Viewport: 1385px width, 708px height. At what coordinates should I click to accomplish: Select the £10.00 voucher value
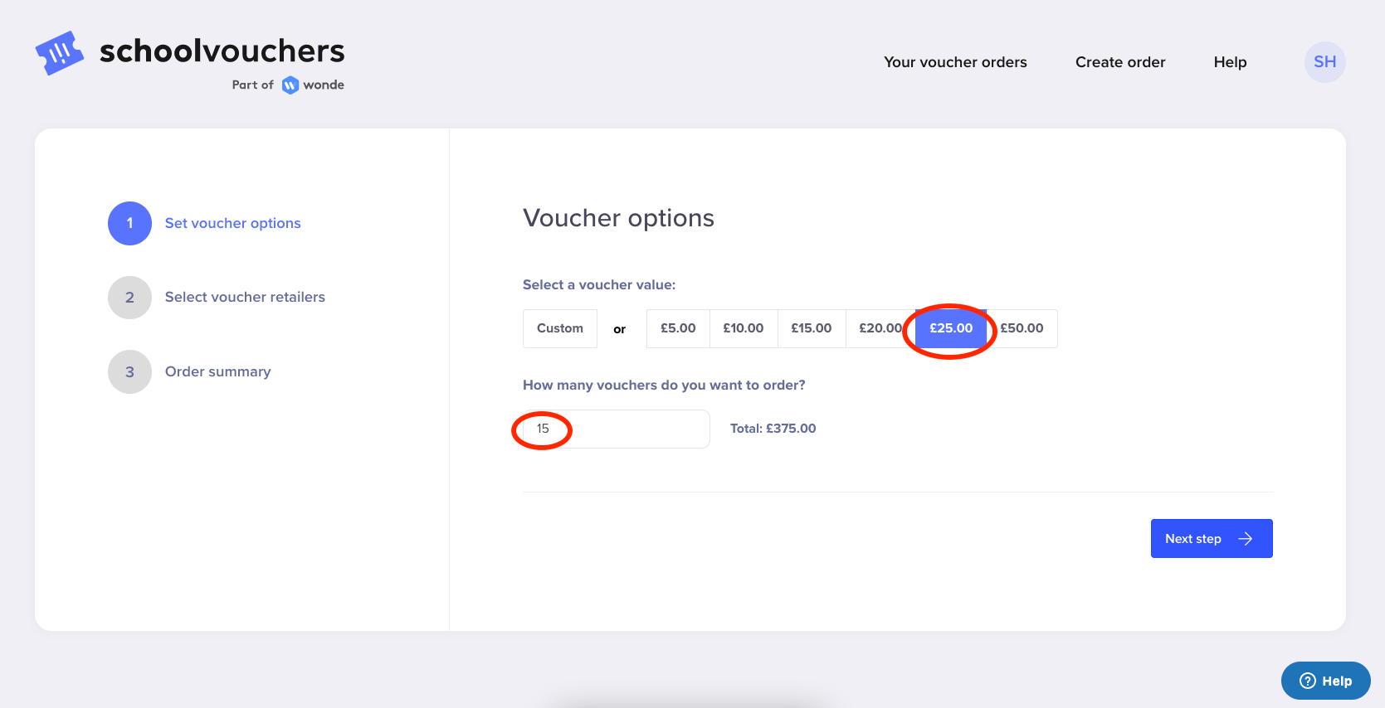point(744,328)
